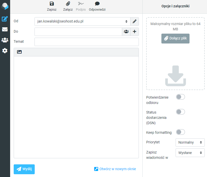The width and height of the screenshot is (207, 177).
Task: Expand the Zapisz wiadomość w dropdown
Action: [190, 153]
